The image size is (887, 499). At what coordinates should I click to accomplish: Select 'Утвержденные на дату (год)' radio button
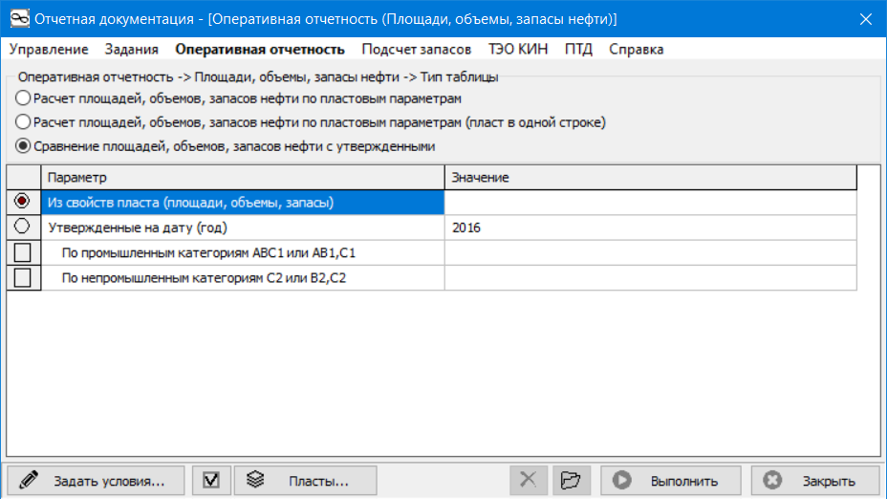[22, 227]
